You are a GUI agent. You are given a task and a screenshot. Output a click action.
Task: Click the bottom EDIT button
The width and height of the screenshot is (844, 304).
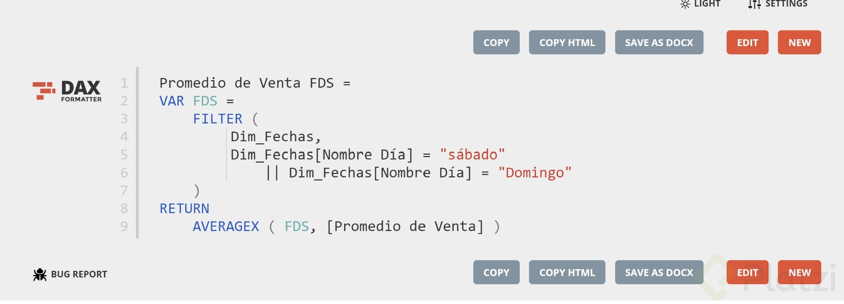747,272
